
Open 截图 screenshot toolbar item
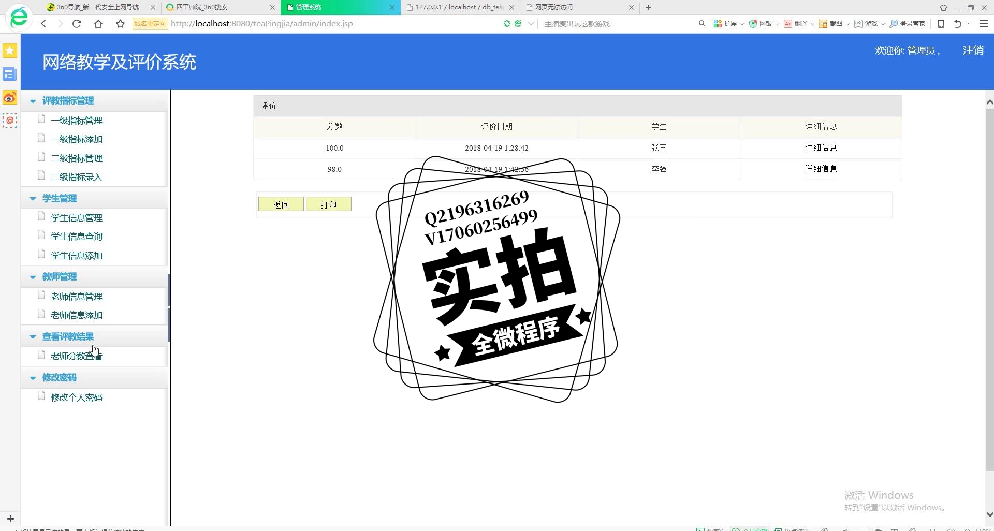[x=831, y=24]
